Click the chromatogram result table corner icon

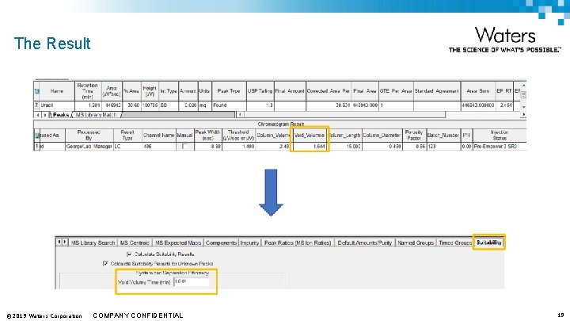36,136
